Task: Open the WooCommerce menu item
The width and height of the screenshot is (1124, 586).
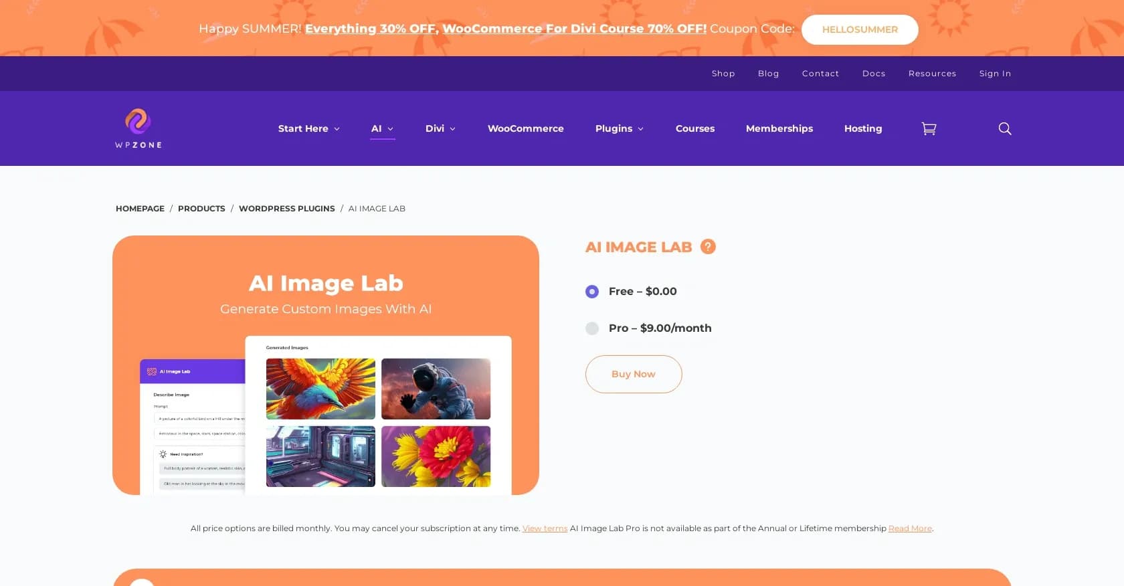Action: click(526, 128)
